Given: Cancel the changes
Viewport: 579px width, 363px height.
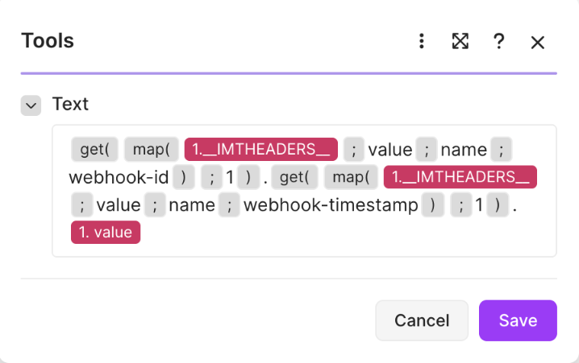Looking at the screenshot, I should (422, 320).
